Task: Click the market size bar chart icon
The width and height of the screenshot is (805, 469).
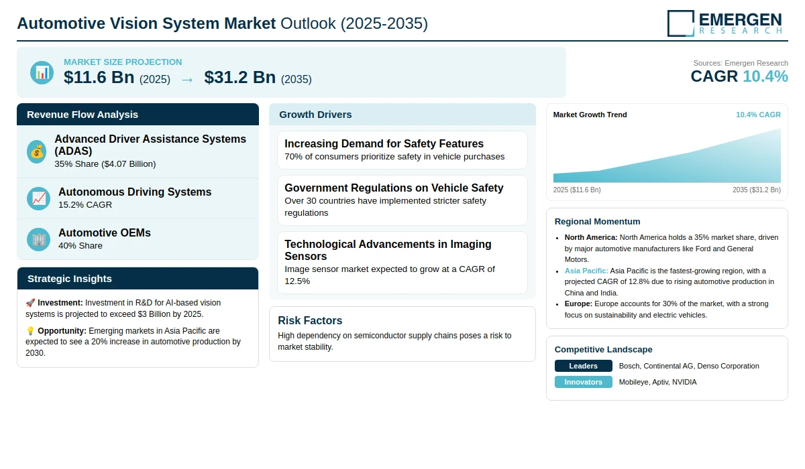Action: (x=42, y=72)
